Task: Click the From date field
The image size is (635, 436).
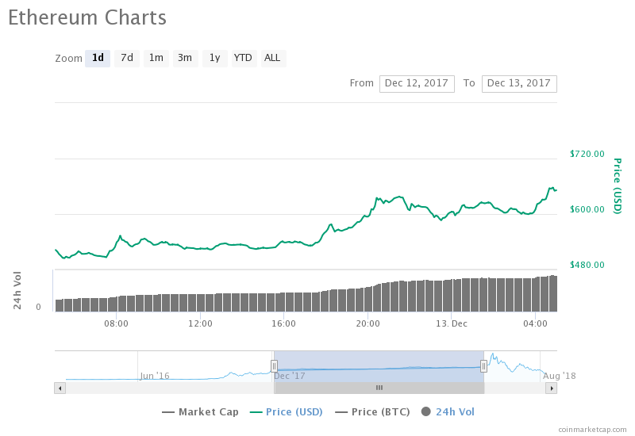Action: click(x=417, y=83)
